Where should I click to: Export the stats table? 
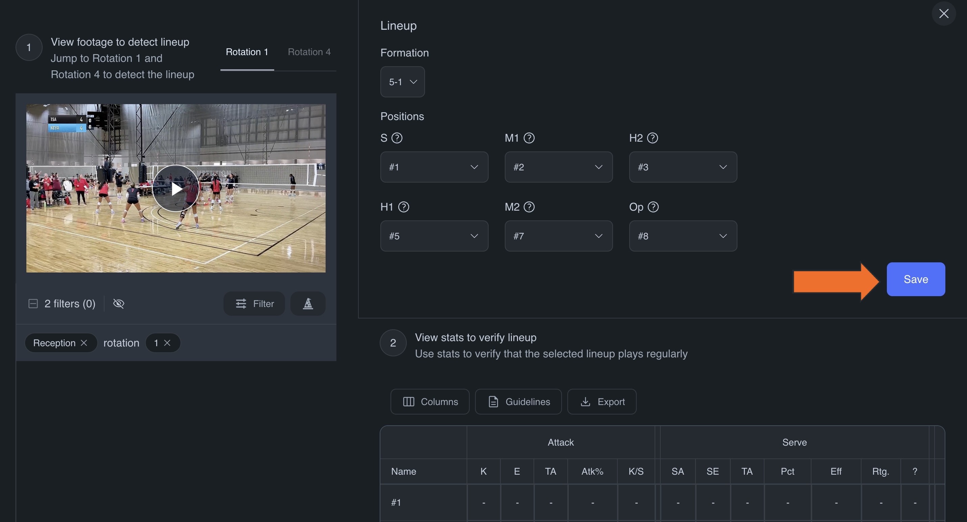[x=602, y=402]
